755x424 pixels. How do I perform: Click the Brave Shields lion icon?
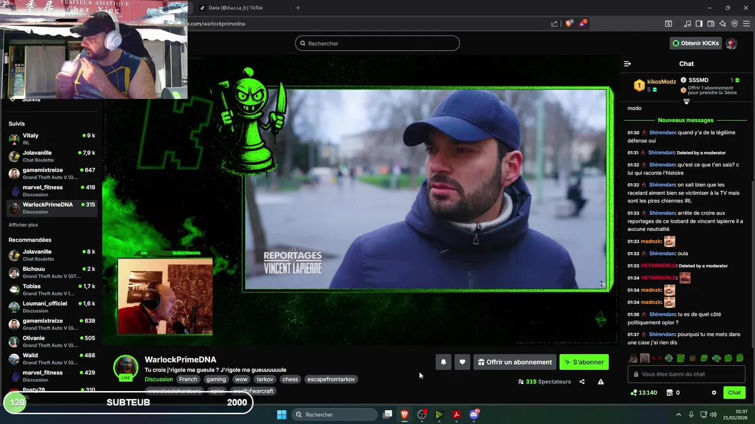click(569, 24)
